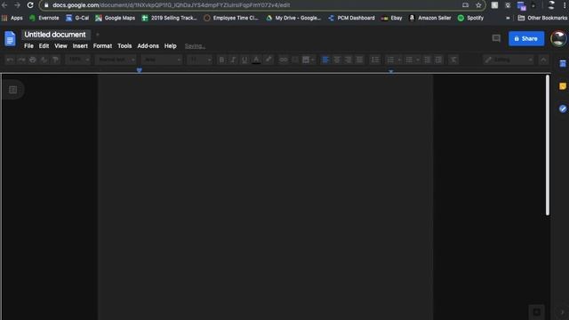Click the Bulleted list icon
The width and height of the screenshot is (569, 320).
click(409, 60)
